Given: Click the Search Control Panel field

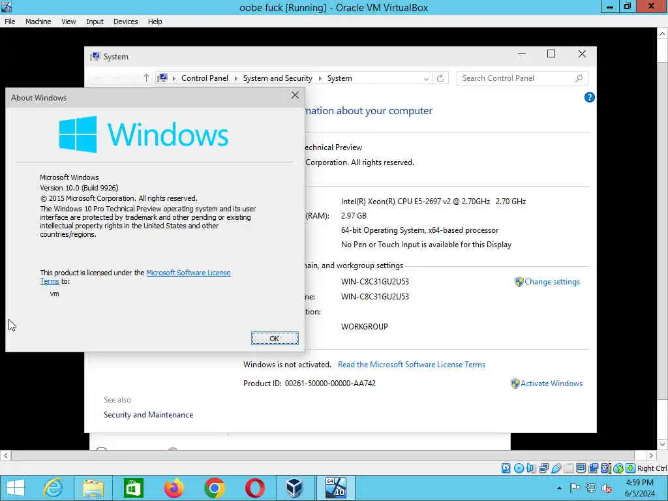Looking at the screenshot, I should pos(523,78).
